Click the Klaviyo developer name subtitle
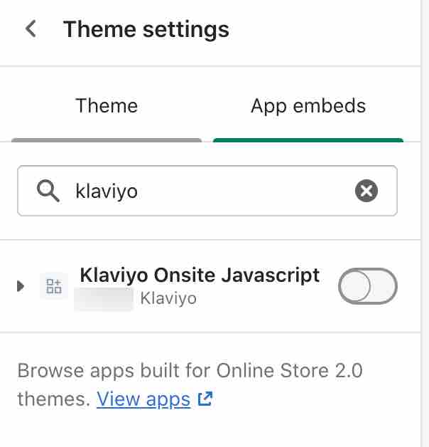Viewport: 429px width, 447px height. [x=168, y=298]
